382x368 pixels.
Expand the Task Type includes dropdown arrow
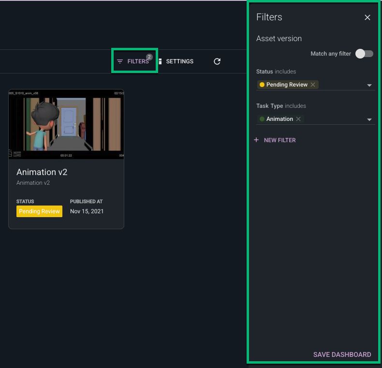[x=369, y=120]
